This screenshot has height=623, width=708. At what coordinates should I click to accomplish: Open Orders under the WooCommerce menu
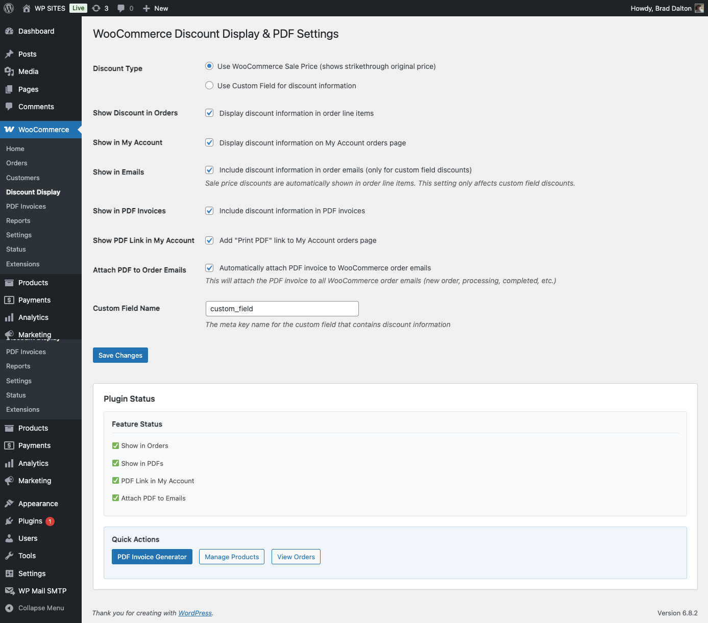point(17,163)
